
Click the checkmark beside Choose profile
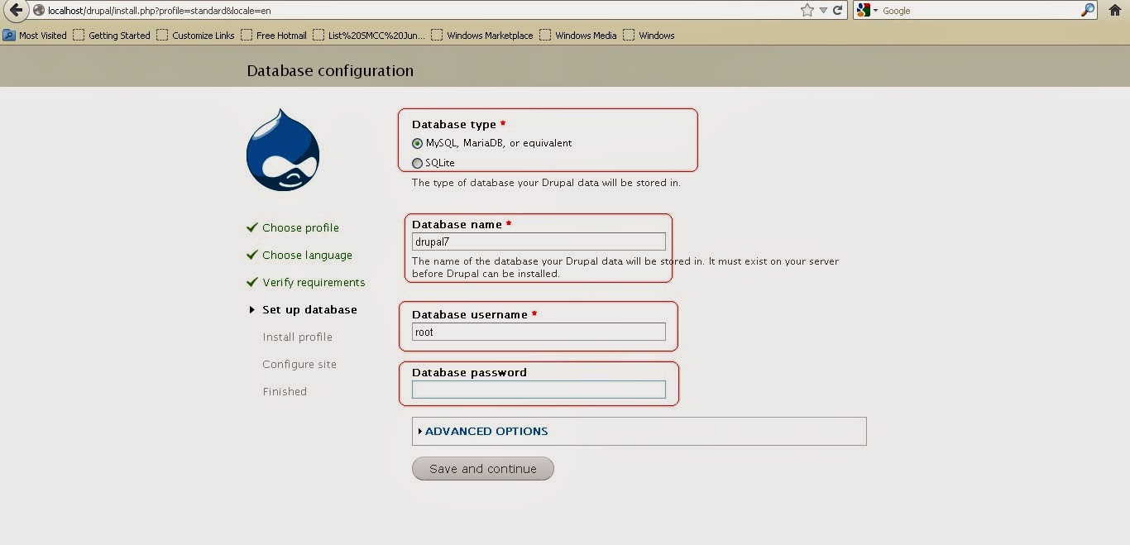click(252, 227)
